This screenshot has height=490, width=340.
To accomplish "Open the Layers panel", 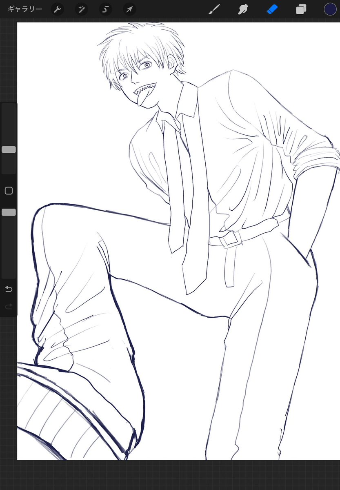I will [301, 9].
